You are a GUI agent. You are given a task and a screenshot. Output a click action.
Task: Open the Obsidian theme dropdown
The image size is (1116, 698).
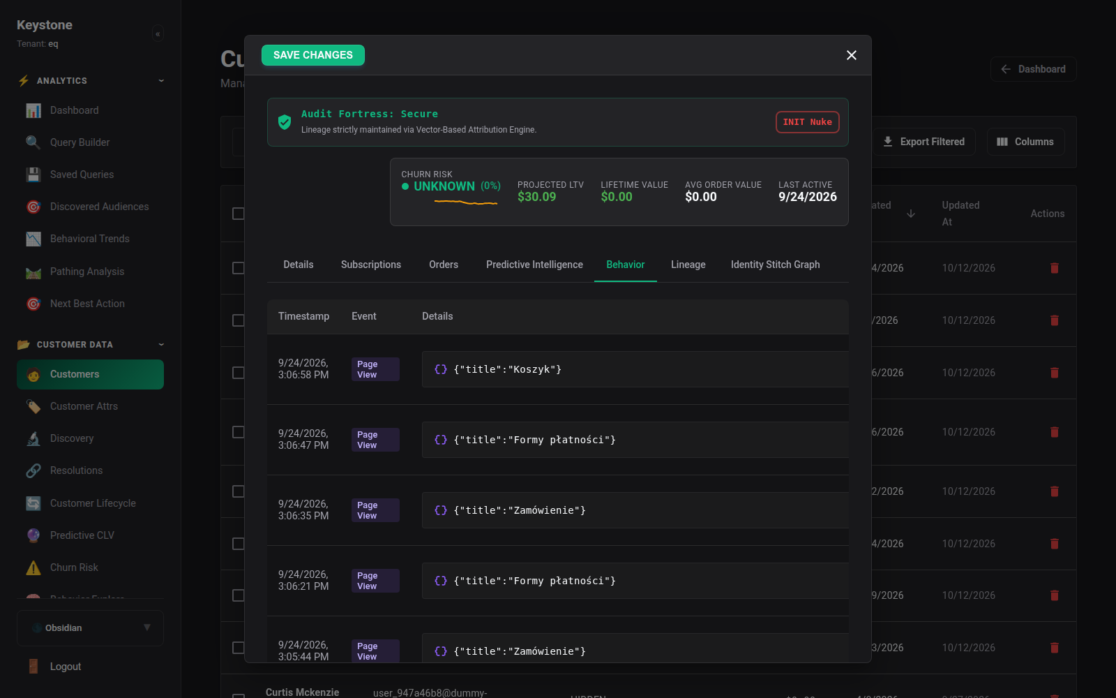91,628
